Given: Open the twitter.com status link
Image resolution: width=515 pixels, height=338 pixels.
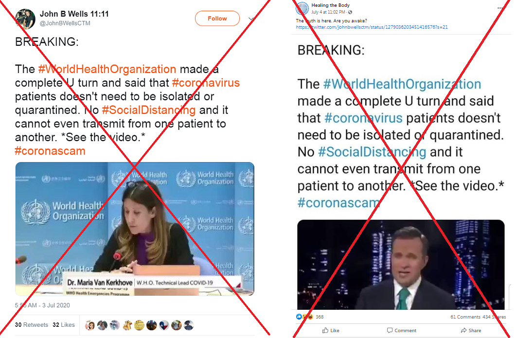Looking at the screenshot, I should pos(372,27).
